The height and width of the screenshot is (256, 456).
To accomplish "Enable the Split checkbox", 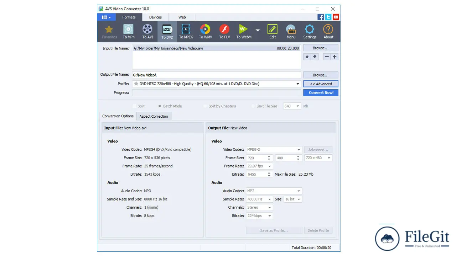I will [x=134, y=106].
